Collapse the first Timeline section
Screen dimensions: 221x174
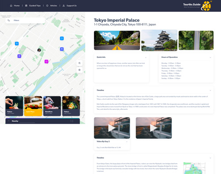pyautogui.click(x=210, y=90)
